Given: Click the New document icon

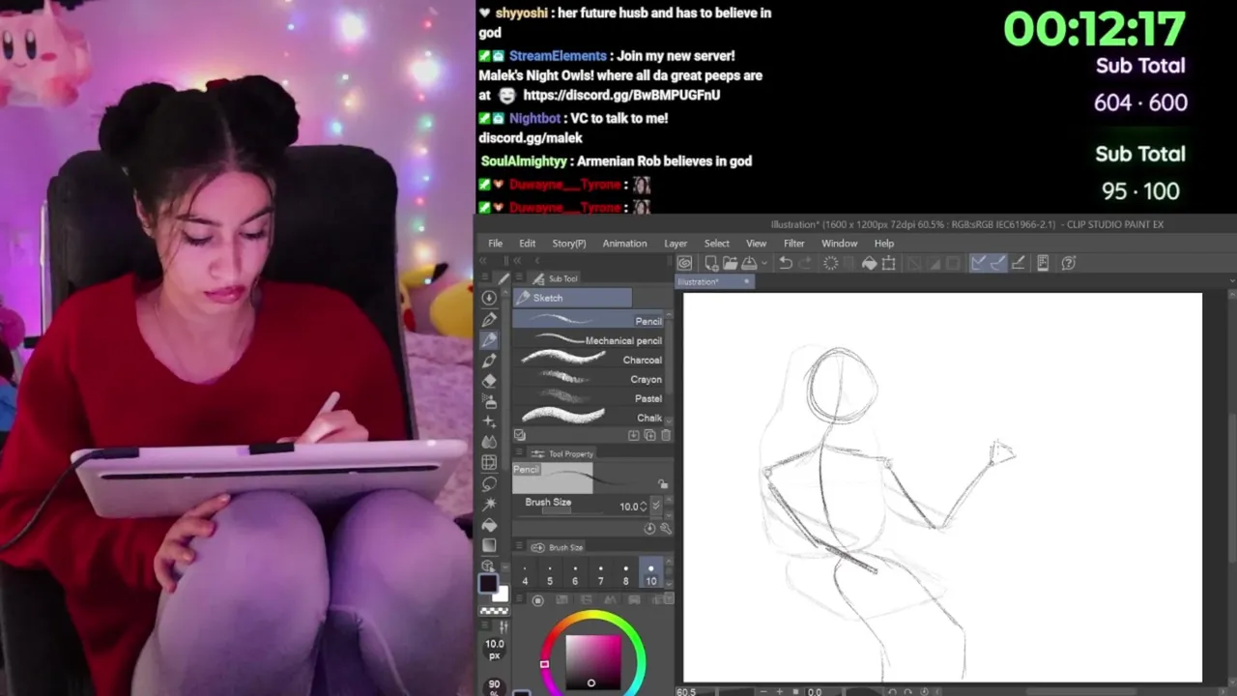Looking at the screenshot, I should 711,263.
